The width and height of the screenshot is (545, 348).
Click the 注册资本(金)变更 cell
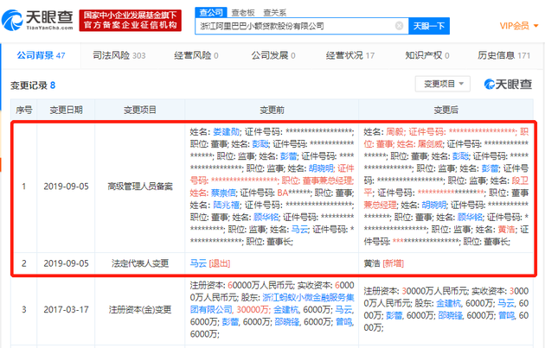pyautogui.click(x=140, y=309)
